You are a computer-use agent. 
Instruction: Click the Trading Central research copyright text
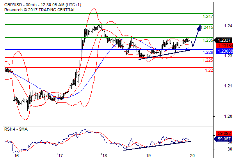40,10
